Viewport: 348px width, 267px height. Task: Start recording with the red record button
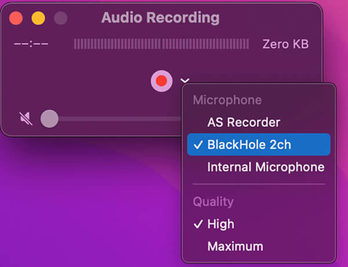[x=161, y=81]
